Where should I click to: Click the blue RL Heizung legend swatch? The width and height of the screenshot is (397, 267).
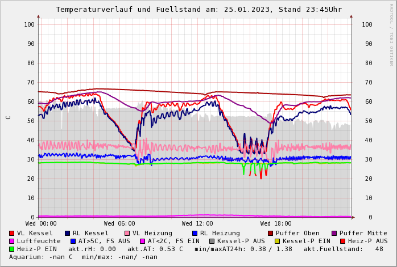(195, 234)
